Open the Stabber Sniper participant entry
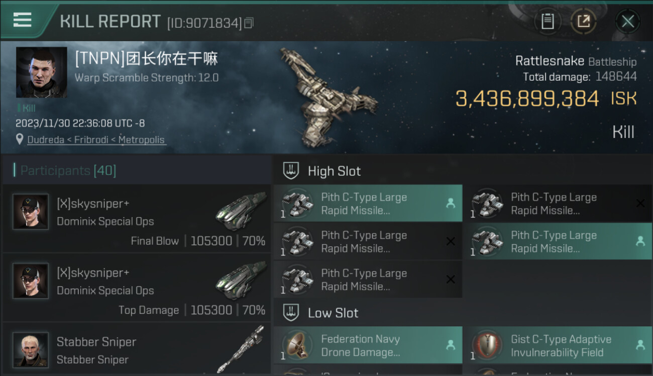Image resolution: width=653 pixels, height=376 pixels. [x=137, y=349]
